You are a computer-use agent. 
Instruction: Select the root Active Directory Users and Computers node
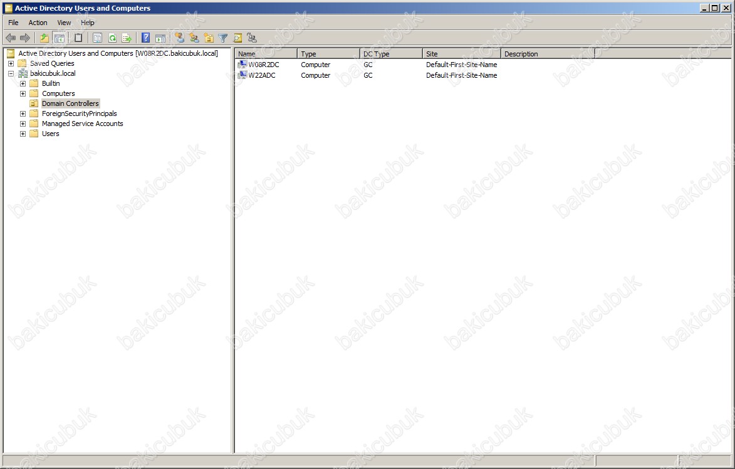coord(118,53)
